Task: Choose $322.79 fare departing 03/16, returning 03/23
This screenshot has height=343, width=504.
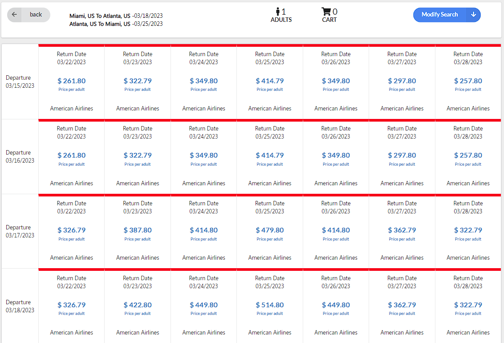Action: [138, 155]
